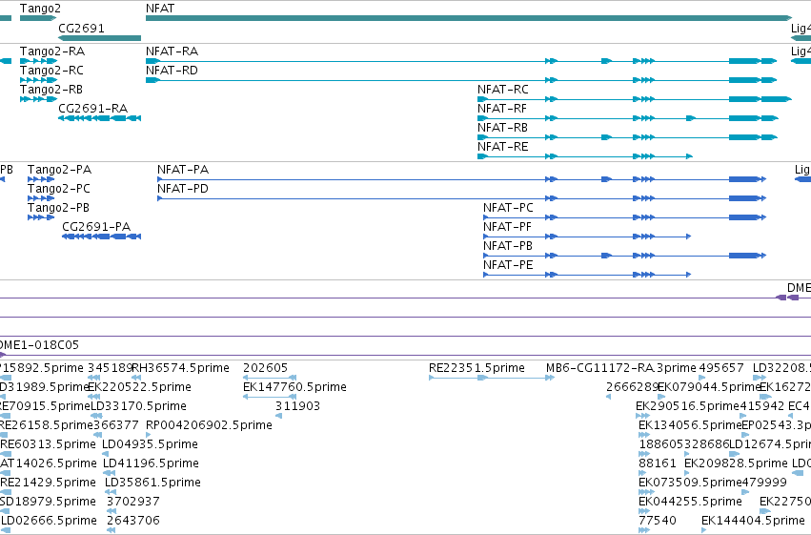811x535 pixels.
Task: Click the Tango2-RB transcript
Action: coord(38,99)
